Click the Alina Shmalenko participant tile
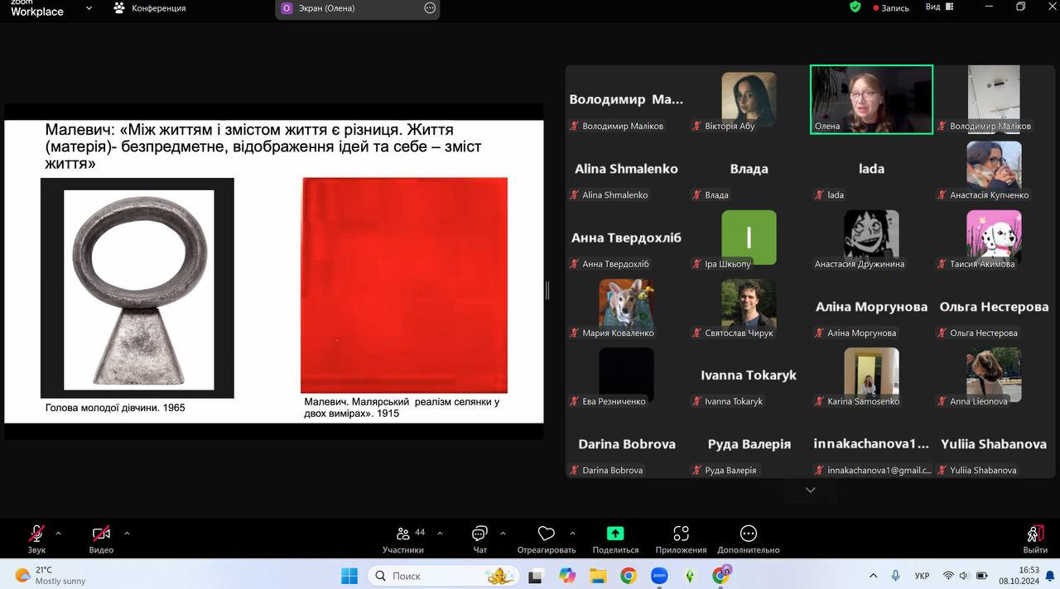1060x589 pixels. 626,168
